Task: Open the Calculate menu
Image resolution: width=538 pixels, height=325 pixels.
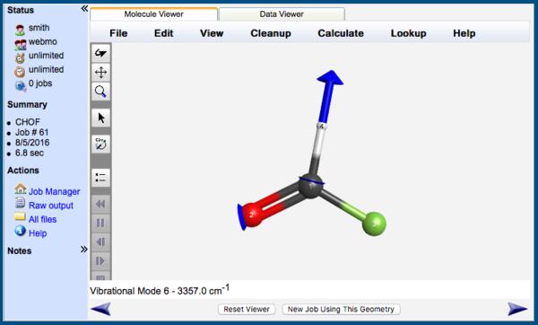Action: click(341, 33)
